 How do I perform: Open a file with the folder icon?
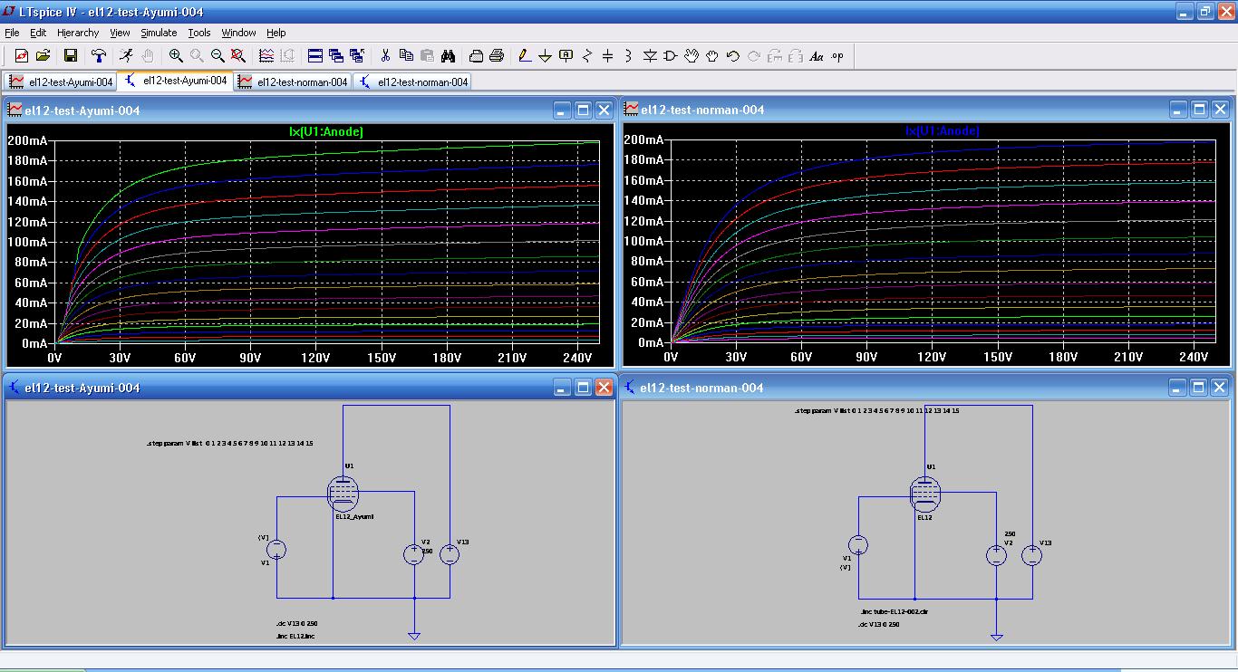(43, 56)
